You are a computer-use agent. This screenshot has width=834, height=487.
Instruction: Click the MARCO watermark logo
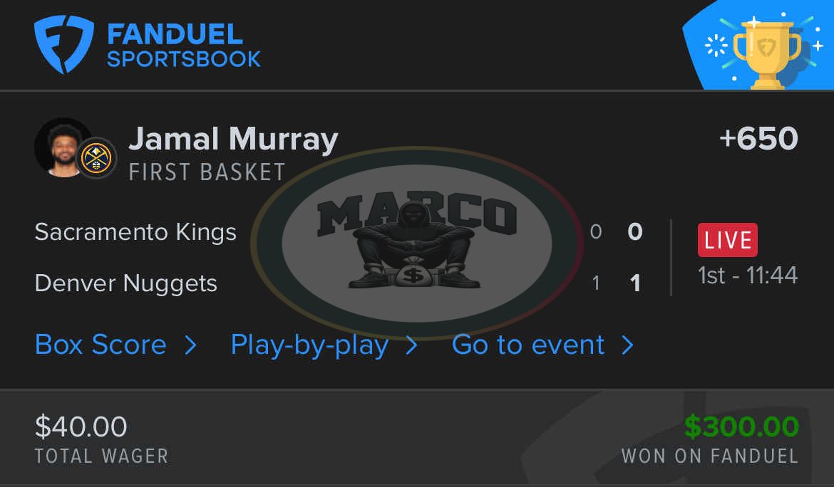[417, 243]
